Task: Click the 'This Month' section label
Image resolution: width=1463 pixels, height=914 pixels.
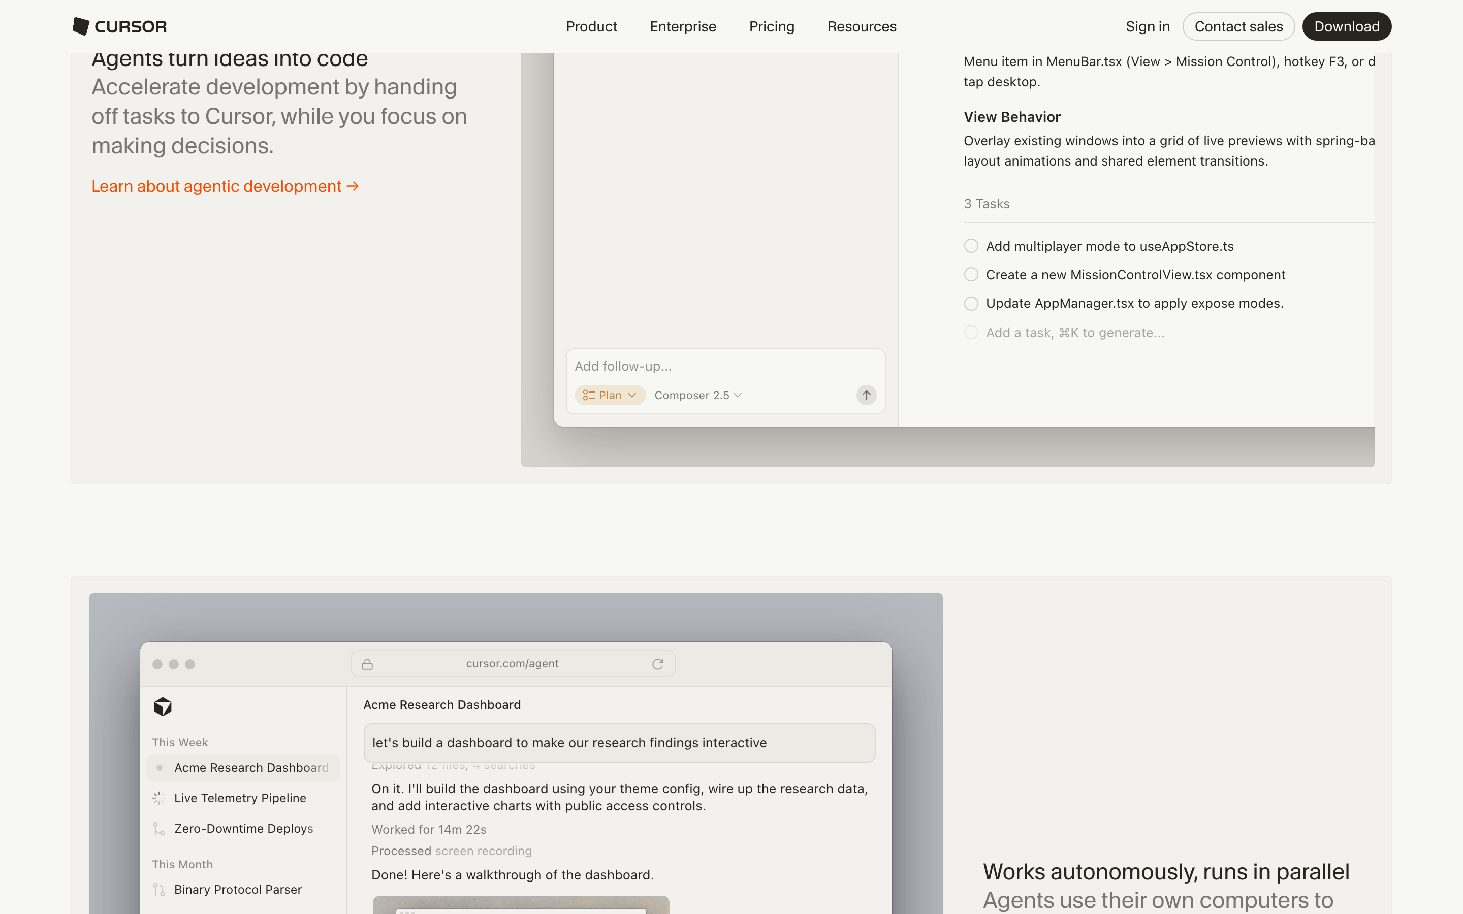Action: coord(182,864)
